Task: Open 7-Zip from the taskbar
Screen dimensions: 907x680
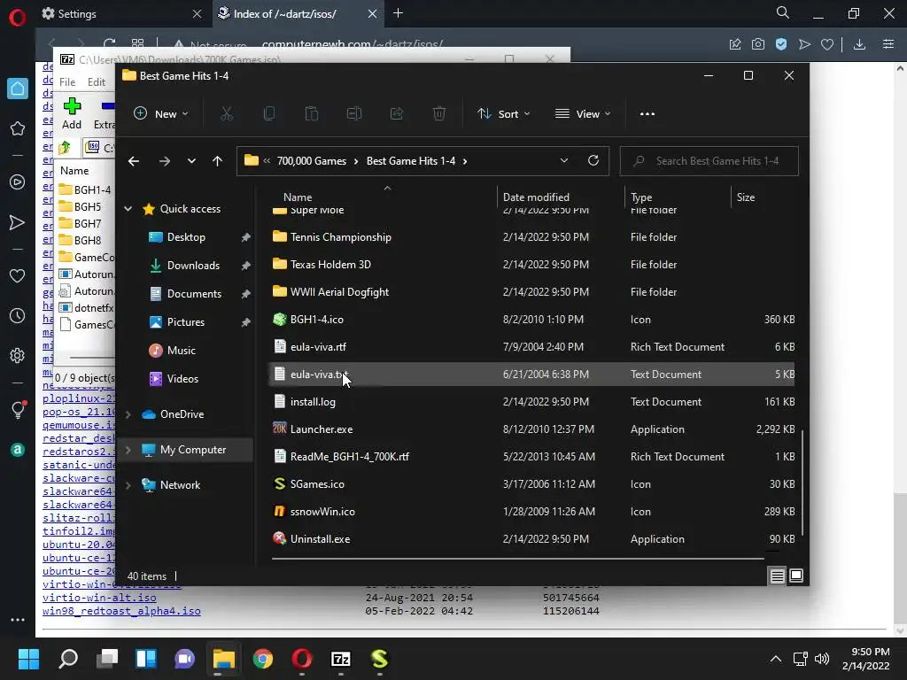Action: (x=341, y=659)
